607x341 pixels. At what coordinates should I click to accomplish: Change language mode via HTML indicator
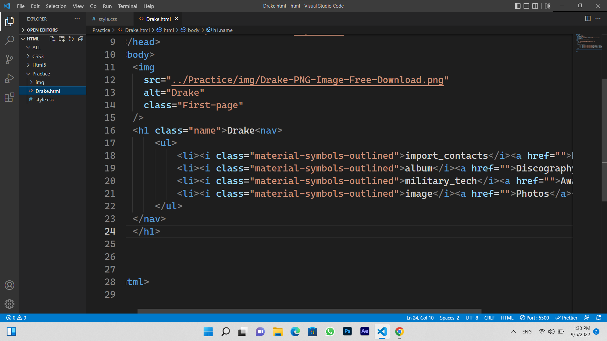pos(507,318)
